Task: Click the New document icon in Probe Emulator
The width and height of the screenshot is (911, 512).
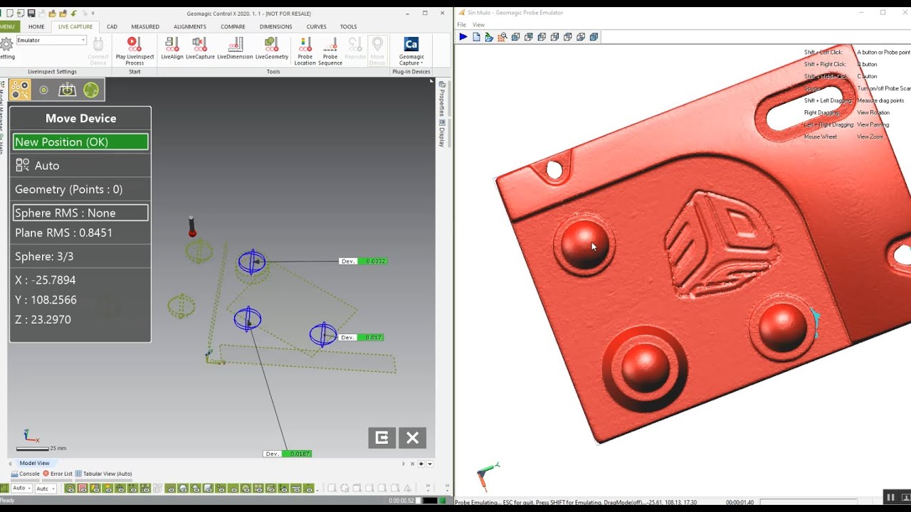Action: [x=476, y=37]
